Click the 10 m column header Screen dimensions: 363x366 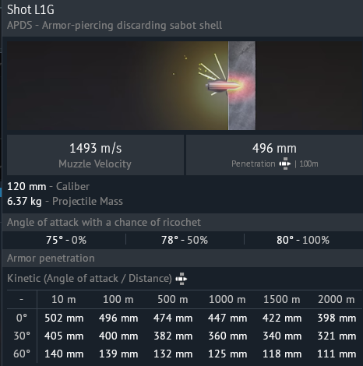64,300
